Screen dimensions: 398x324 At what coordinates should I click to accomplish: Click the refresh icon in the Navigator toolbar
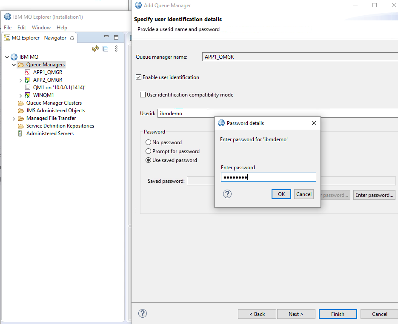click(95, 48)
